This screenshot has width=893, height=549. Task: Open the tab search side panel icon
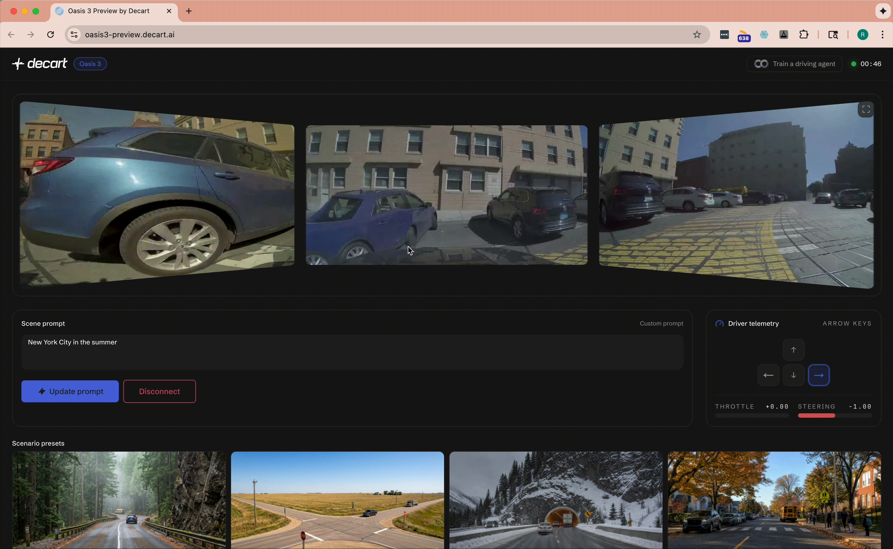tap(833, 35)
